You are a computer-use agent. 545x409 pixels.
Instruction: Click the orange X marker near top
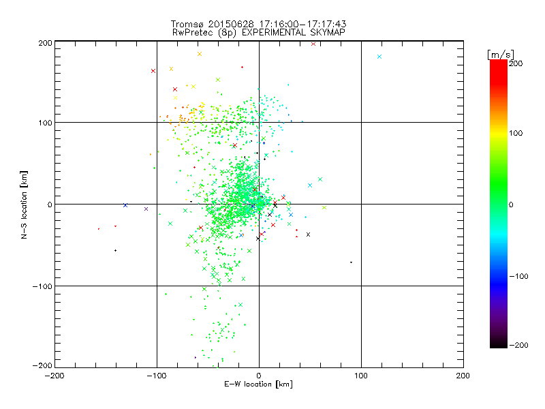(200, 54)
